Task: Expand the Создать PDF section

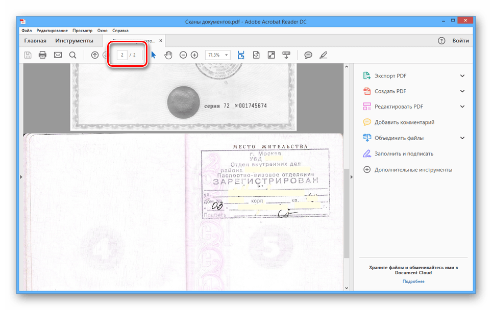Action: [x=462, y=91]
